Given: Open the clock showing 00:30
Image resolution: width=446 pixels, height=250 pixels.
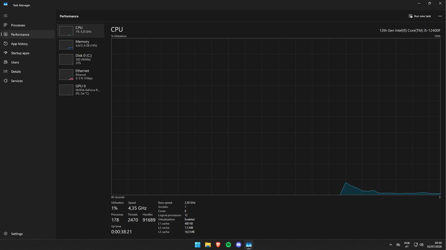Looking at the screenshot, I should (434, 245).
